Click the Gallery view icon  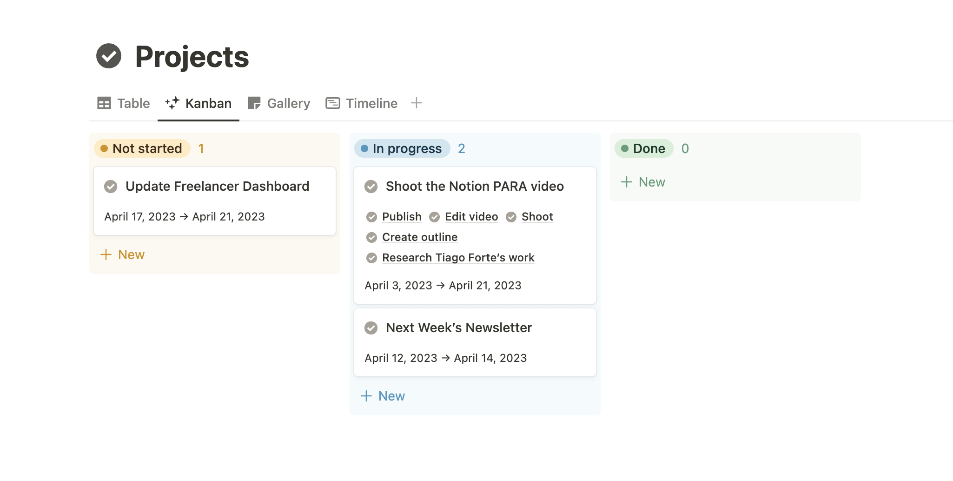[x=254, y=103]
